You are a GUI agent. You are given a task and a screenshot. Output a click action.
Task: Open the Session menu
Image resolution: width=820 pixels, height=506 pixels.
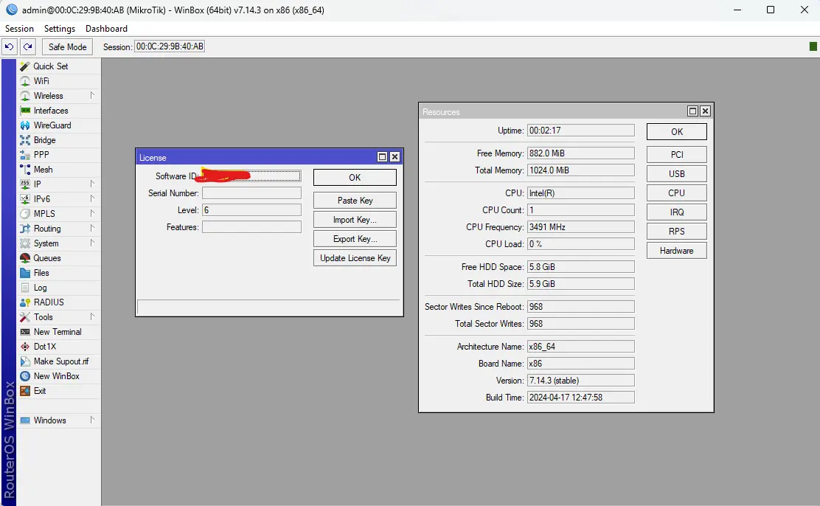click(x=19, y=29)
